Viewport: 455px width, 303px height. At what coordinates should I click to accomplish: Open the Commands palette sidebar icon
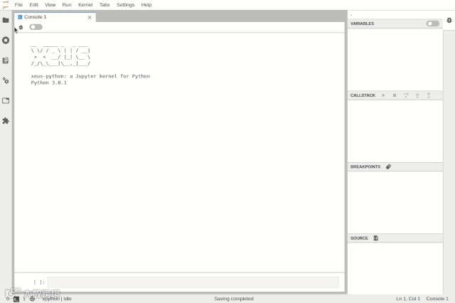pos(6,60)
